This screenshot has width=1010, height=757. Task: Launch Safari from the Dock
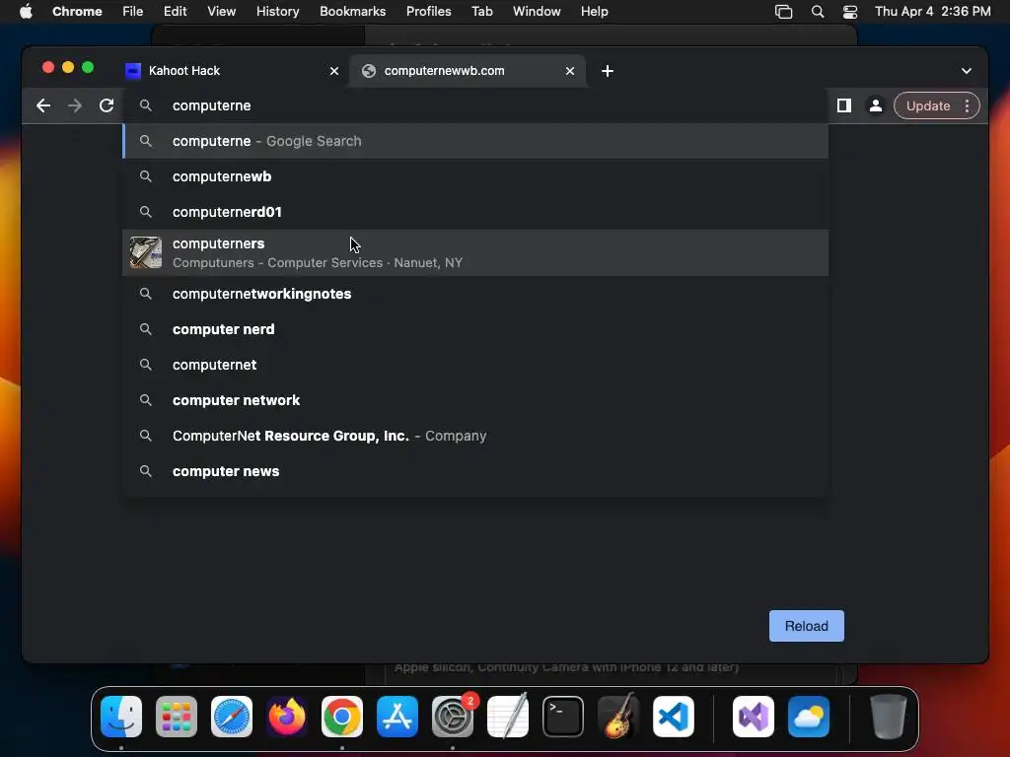[x=232, y=717]
